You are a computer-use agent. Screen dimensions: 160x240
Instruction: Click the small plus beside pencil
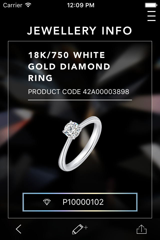(x=86, y=227)
